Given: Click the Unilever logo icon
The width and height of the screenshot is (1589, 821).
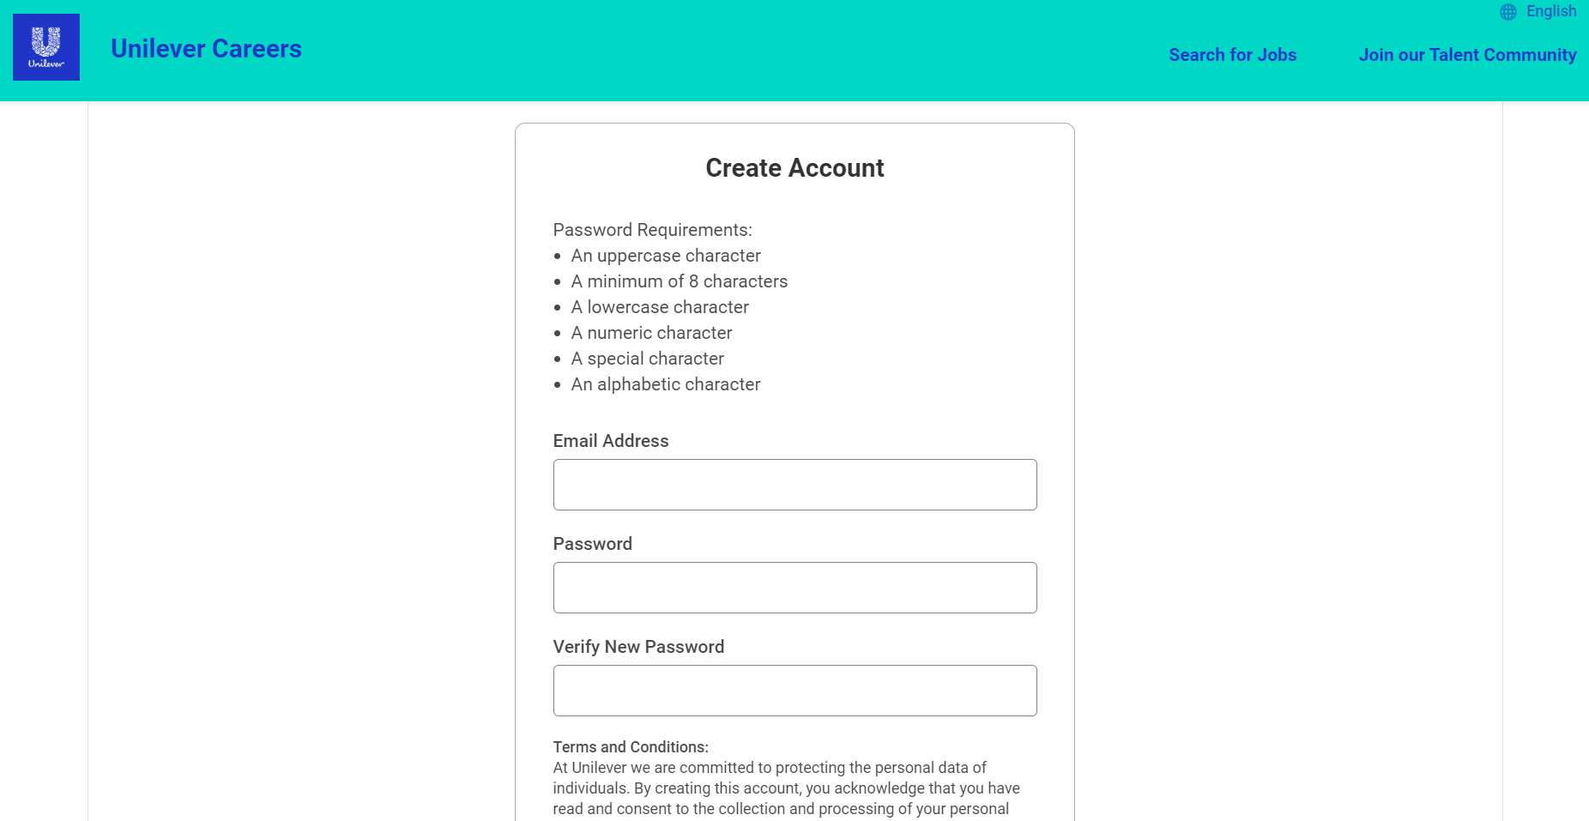Looking at the screenshot, I should coord(46,47).
